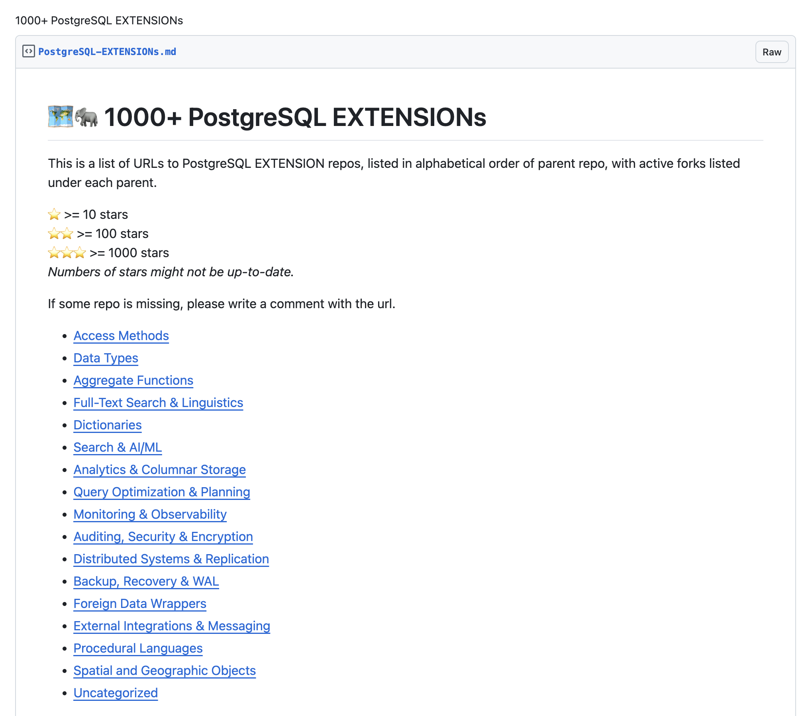This screenshot has width=812, height=716.
Task: Jump to Monitoring & Observability
Action: (x=150, y=514)
